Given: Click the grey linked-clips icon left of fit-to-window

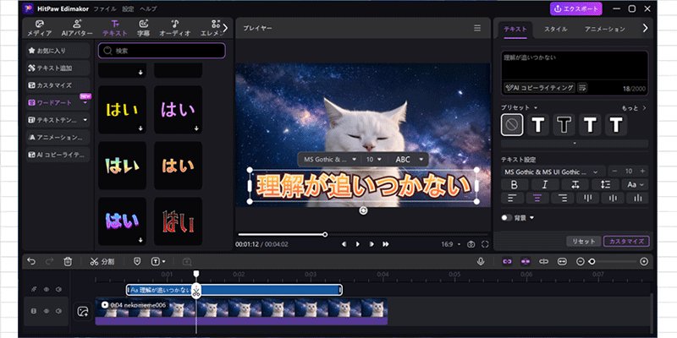Looking at the screenshot, I should (x=543, y=262).
